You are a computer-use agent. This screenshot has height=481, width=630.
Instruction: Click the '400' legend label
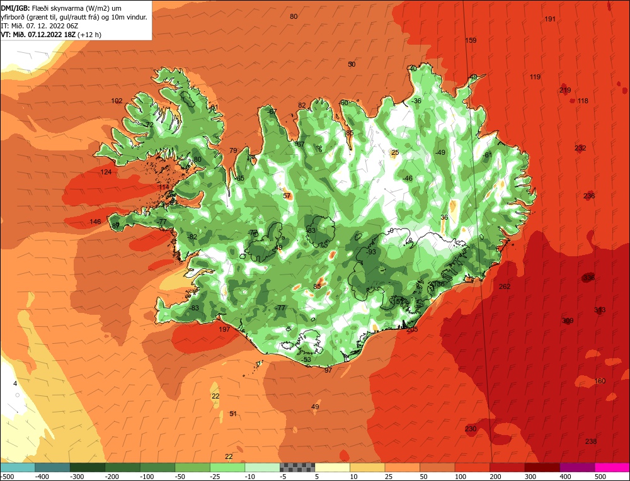(x=565, y=477)
